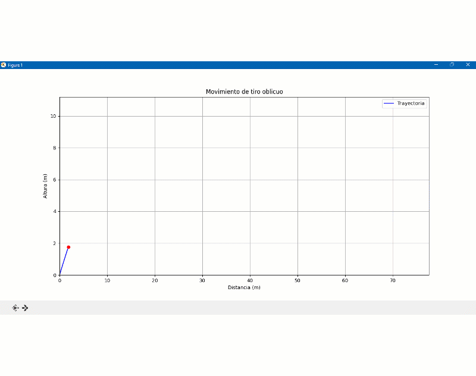Screen dimensions: 476x376
Task: Minimize the Figure 1 window
Action: tap(436, 65)
